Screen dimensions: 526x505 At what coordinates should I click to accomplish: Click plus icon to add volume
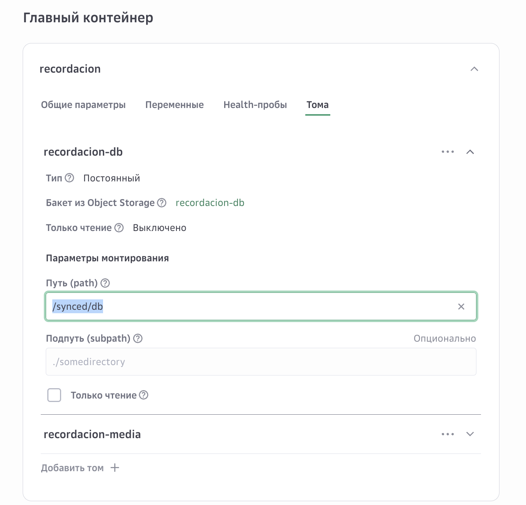coord(115,468)
